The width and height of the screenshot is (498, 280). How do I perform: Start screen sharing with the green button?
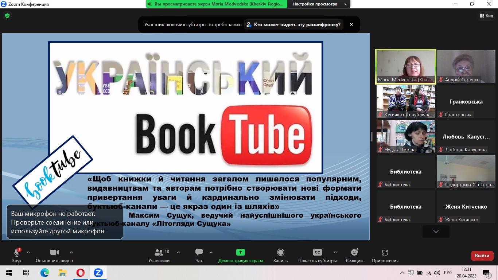tap(240, 252)
